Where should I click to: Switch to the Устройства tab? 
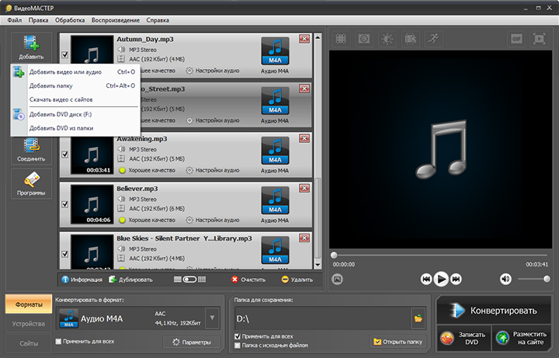pyautogui.click(x=29, y=324)
